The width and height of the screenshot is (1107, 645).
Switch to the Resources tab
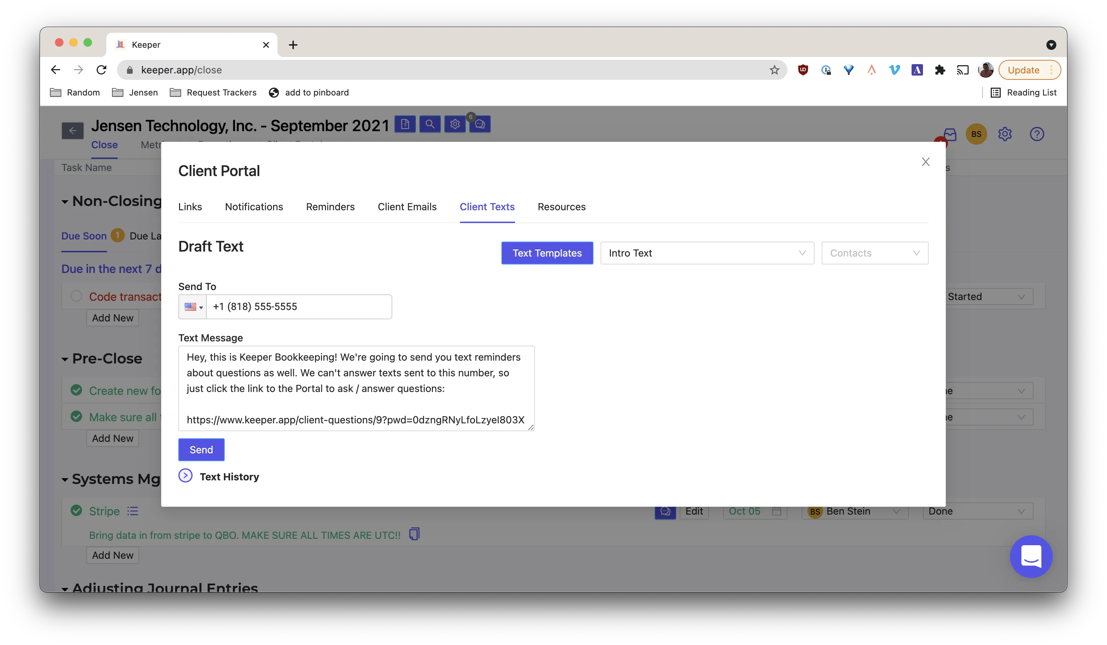[x=561, y=207]
